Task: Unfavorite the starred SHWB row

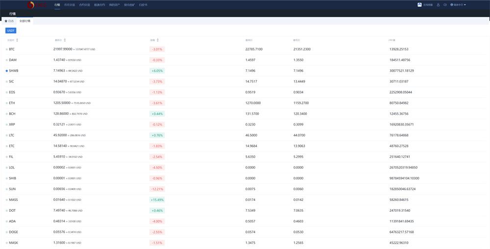Action: coord(7,71)
